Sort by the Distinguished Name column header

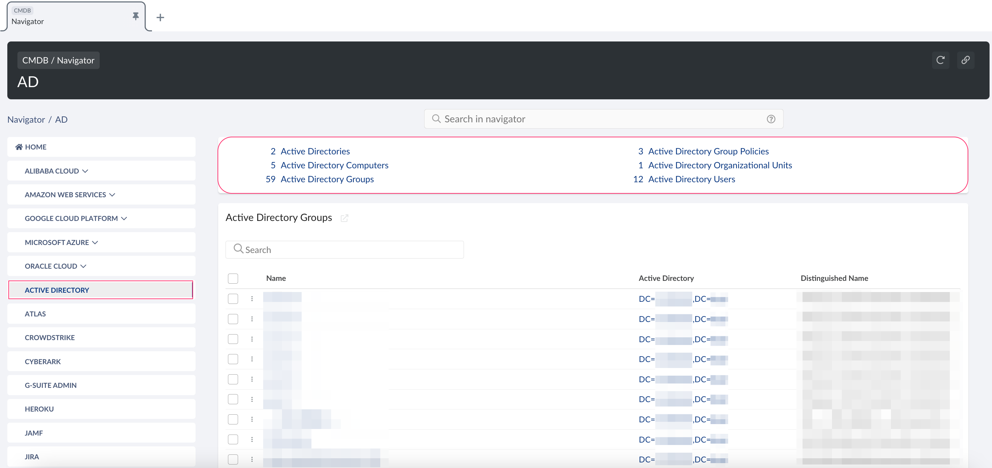834,278
